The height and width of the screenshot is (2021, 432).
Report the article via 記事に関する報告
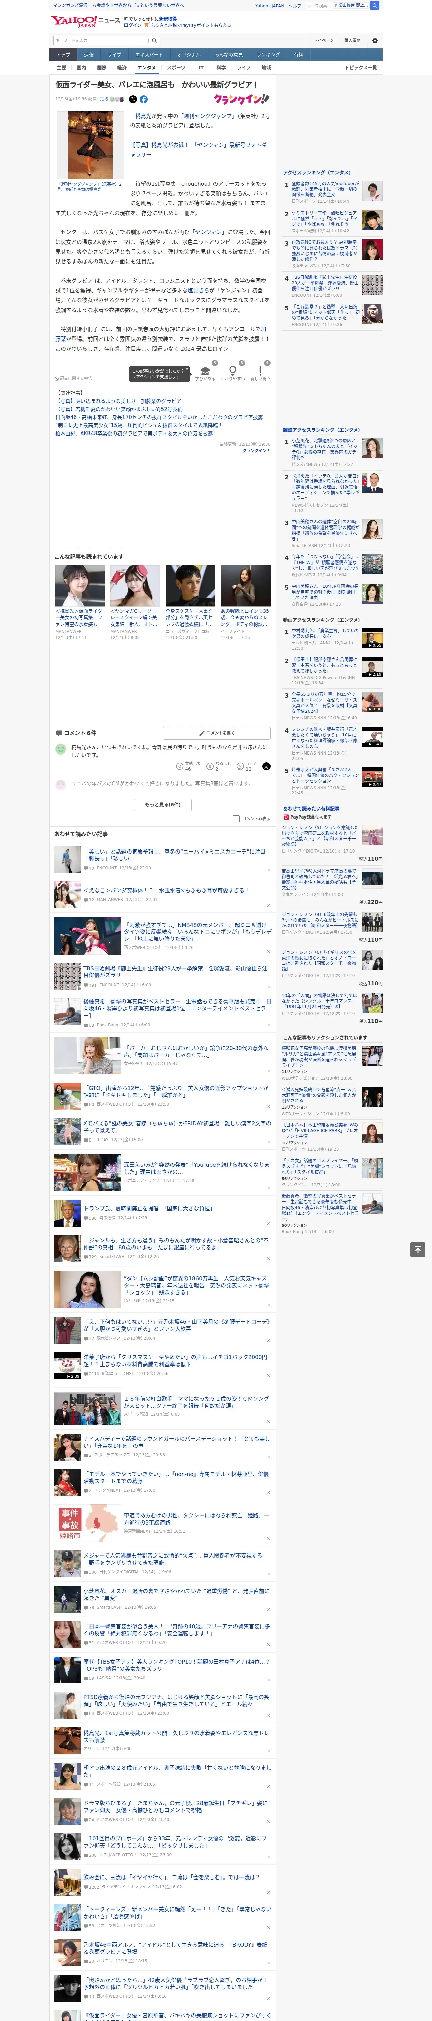click(x=73, y=378)
